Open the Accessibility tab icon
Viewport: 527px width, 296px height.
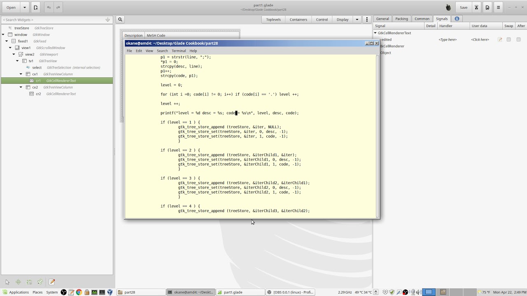tap(457, 19)
